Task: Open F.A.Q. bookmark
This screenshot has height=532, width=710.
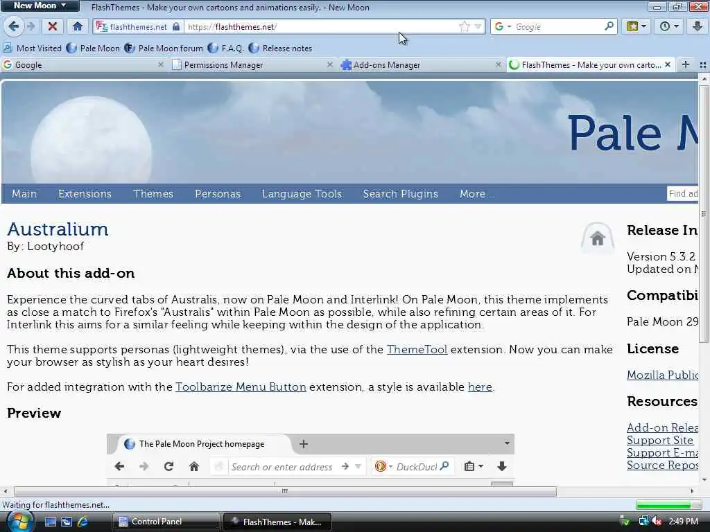Action: tap(226, 48)
